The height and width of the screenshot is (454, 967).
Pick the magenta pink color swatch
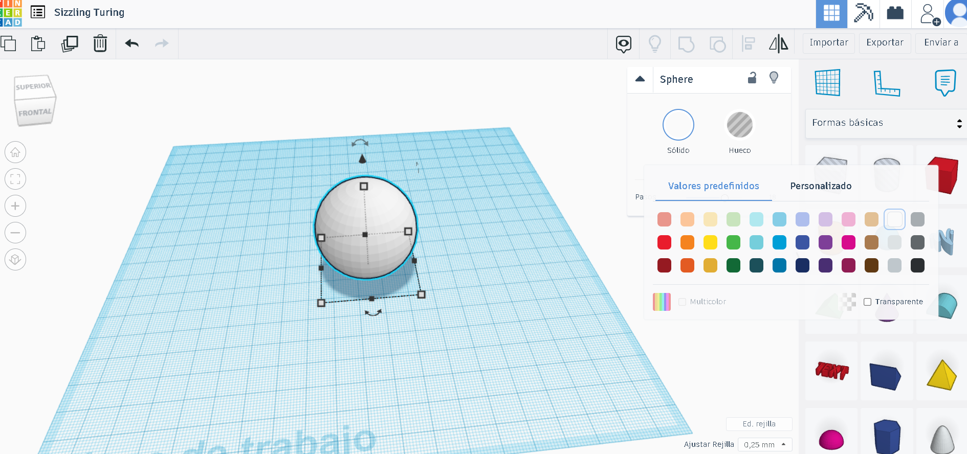coord(848,242)
